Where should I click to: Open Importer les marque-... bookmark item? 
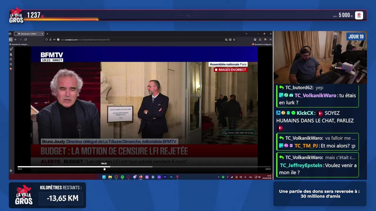coord(19,44)
